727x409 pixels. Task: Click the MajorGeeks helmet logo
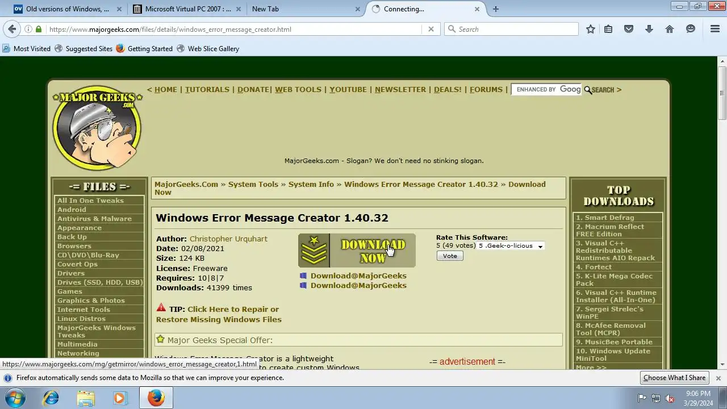point(97,128)
